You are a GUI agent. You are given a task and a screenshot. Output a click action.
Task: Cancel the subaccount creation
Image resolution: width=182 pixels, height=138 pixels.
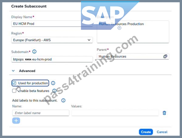(162, 132)
